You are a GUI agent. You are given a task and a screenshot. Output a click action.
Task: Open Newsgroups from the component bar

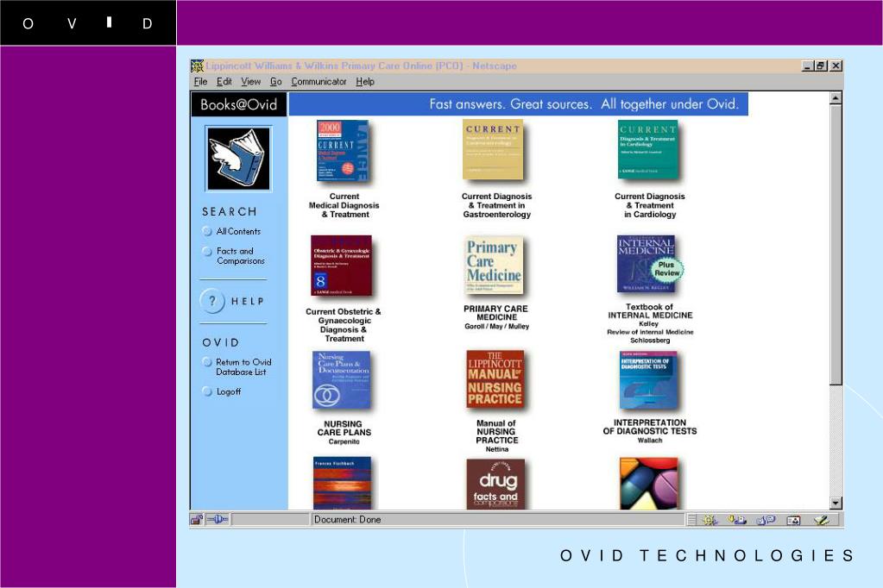[766, 520]
